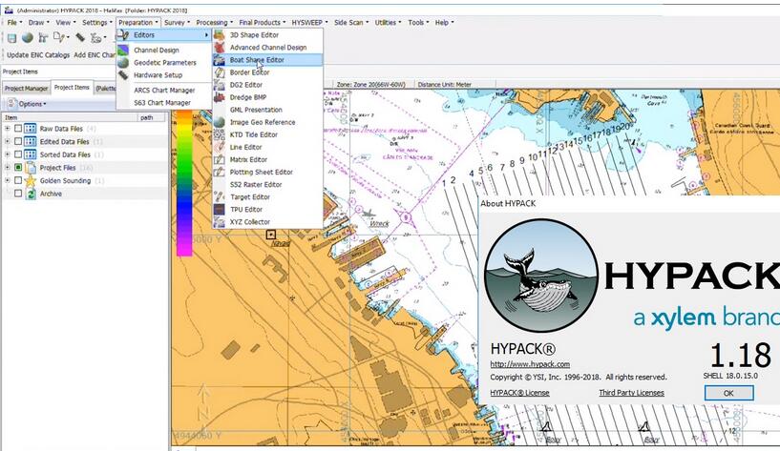Viewport: 780px width, 451px height.
Task: Open the Side Scan menu
Action: point(351,22)
